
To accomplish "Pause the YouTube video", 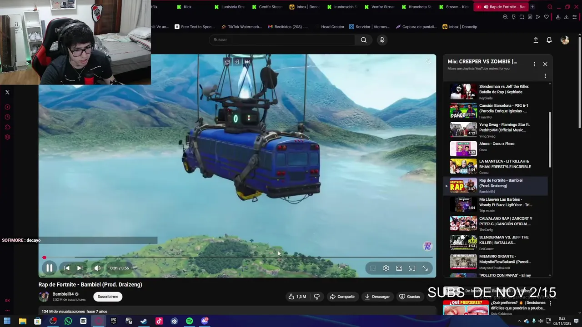I will pos(49,268).
